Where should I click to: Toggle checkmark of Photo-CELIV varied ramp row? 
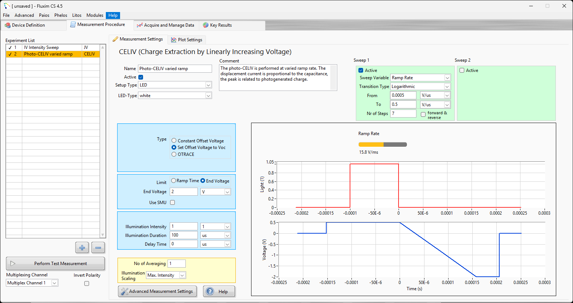tap(10, 54)
